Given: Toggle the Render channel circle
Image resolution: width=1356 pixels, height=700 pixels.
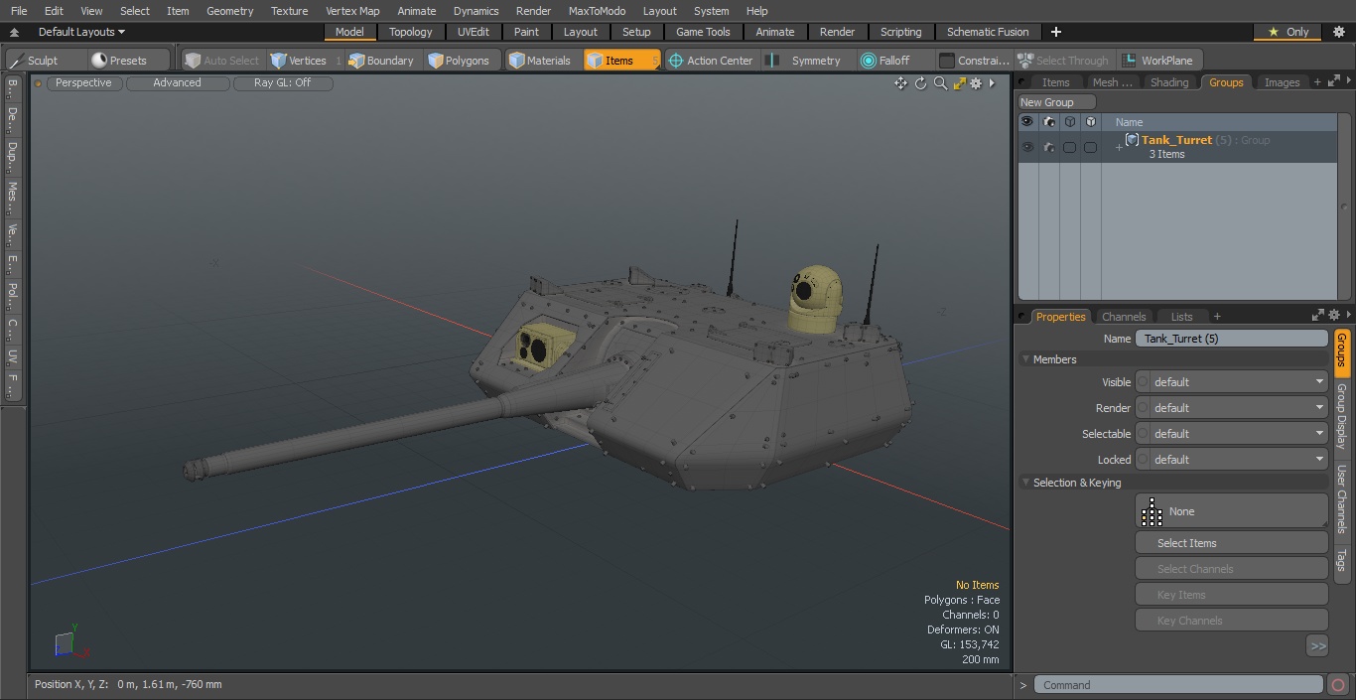Looking at the screenshot, I should pyautogui.click(x=1143, y=408).
